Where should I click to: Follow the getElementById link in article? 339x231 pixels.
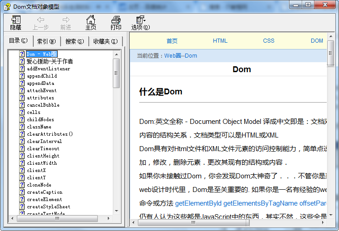(198, 203)
